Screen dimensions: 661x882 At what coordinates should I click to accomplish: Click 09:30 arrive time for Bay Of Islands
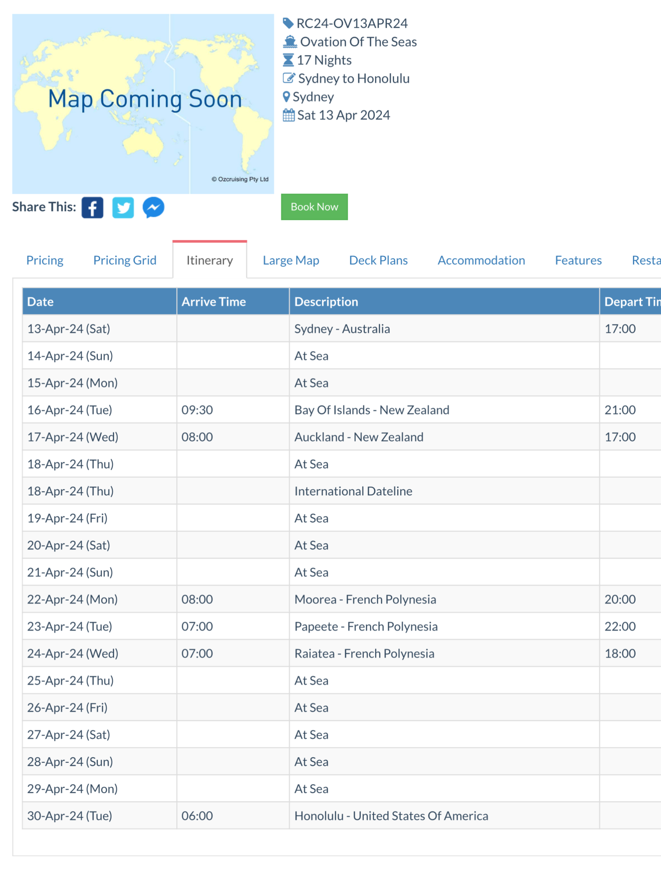pos(197,410)
